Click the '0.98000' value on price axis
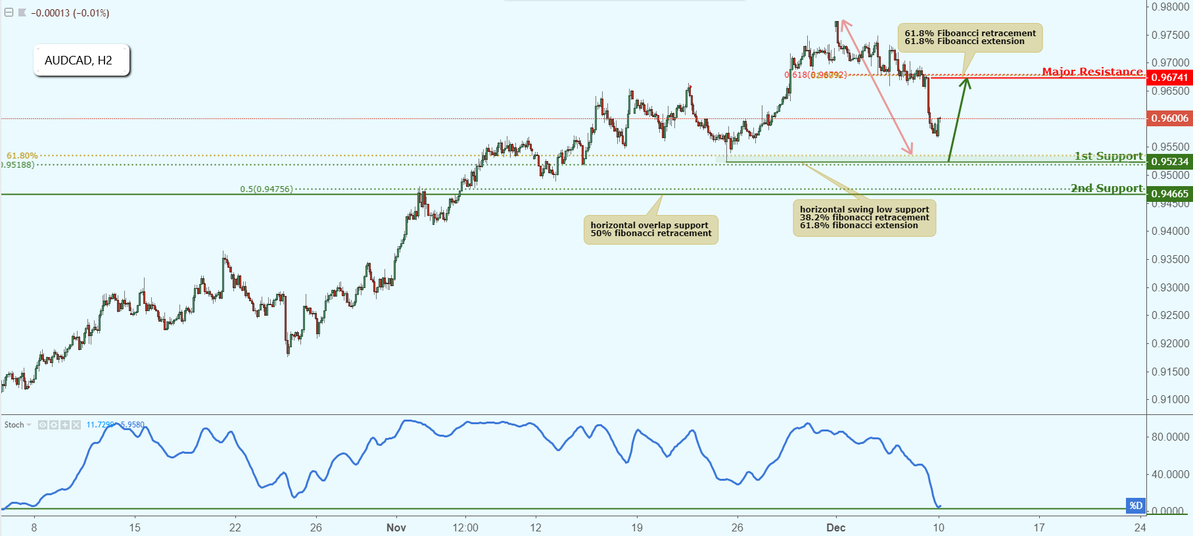The image size is (1193, 536). [x=1170, y=7]
